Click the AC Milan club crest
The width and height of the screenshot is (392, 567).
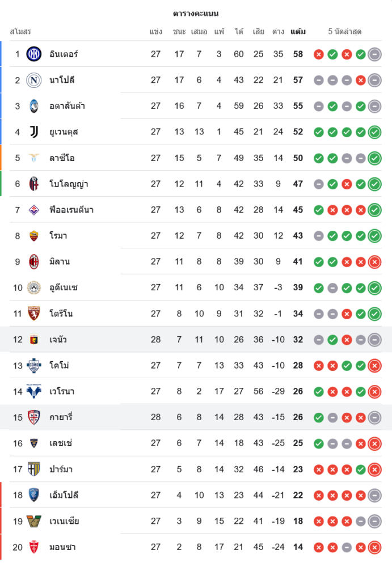click(x=34, y=262)
